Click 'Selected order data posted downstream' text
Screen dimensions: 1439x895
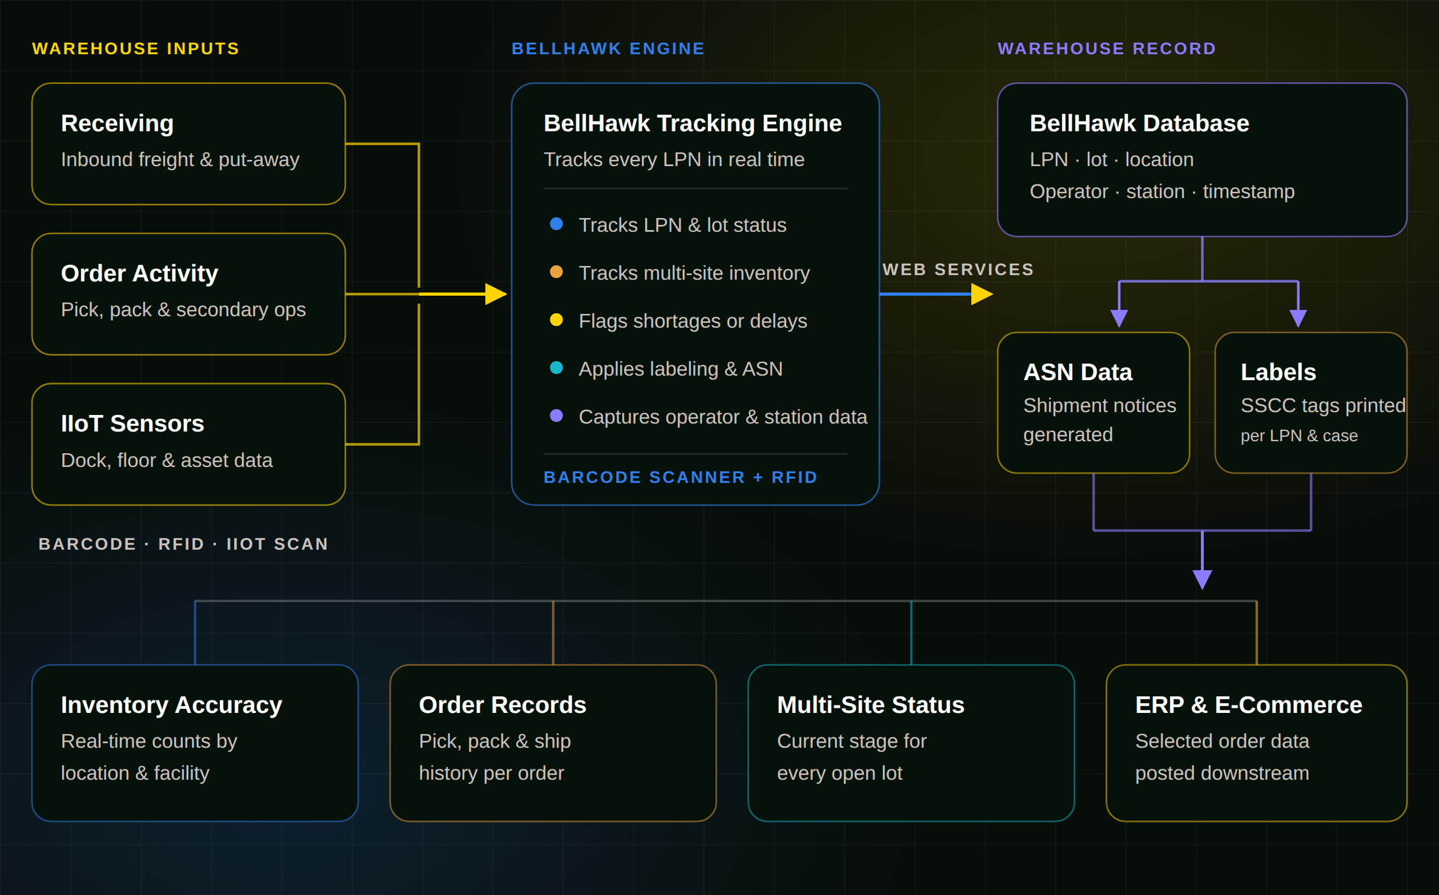[1222, 757]
